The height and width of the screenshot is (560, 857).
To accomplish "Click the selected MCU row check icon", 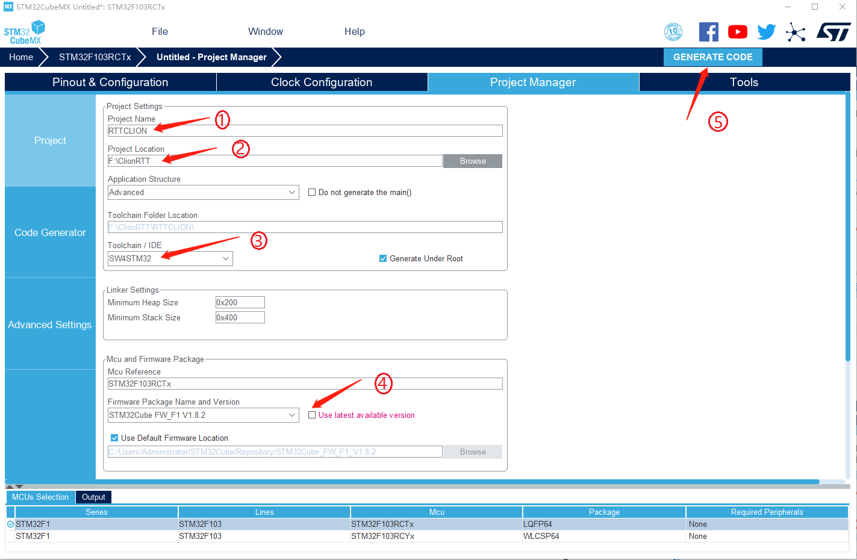I will pos(10,524).
